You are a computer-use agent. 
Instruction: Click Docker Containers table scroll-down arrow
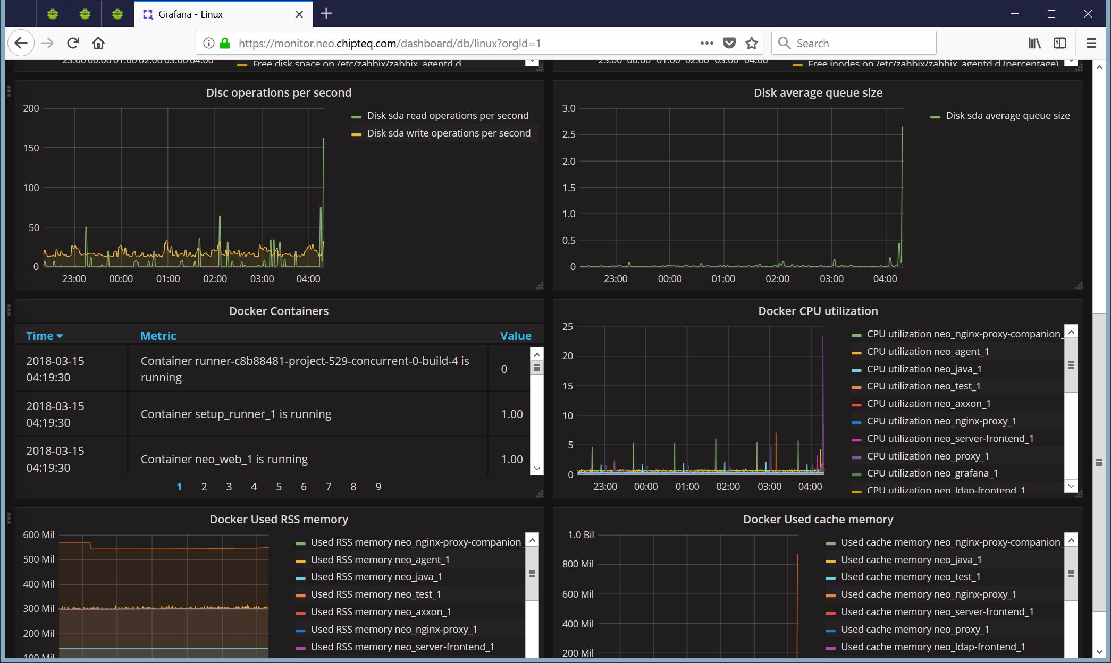[537, 468]
